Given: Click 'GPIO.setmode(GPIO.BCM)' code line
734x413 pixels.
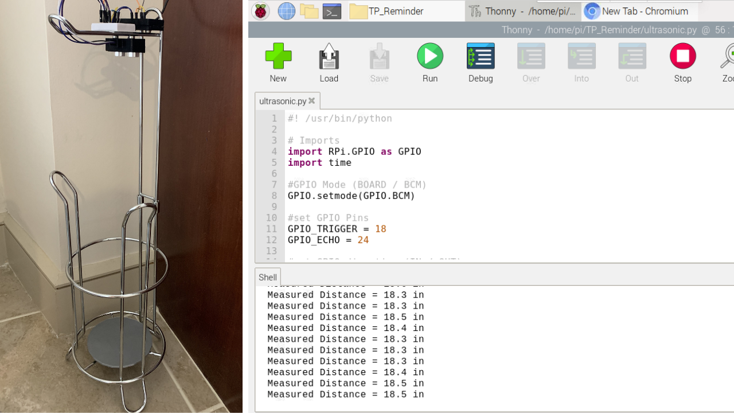Looking at the screenshot, I should pos(352,196).
